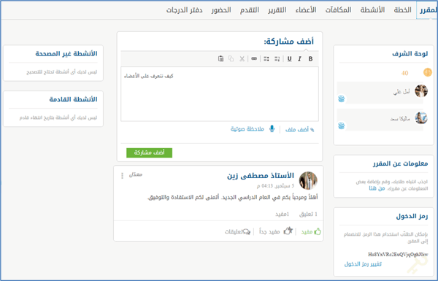This screenshot has height=281, width=438.
Task: Click the 1 تعليق count
Action: click(x=308, y=215)
